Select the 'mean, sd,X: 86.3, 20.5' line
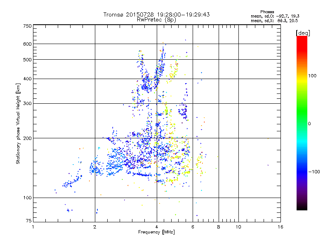Image resolution: width=330 pixels, height=247 pixels. [x=274, y=21]
